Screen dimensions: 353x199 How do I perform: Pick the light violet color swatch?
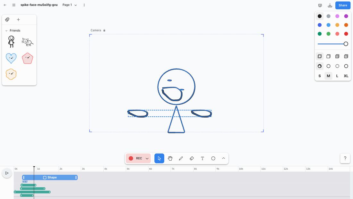(x=337, y=16)
